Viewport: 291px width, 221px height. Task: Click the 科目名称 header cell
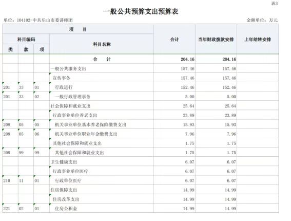(x=102, y=44)
